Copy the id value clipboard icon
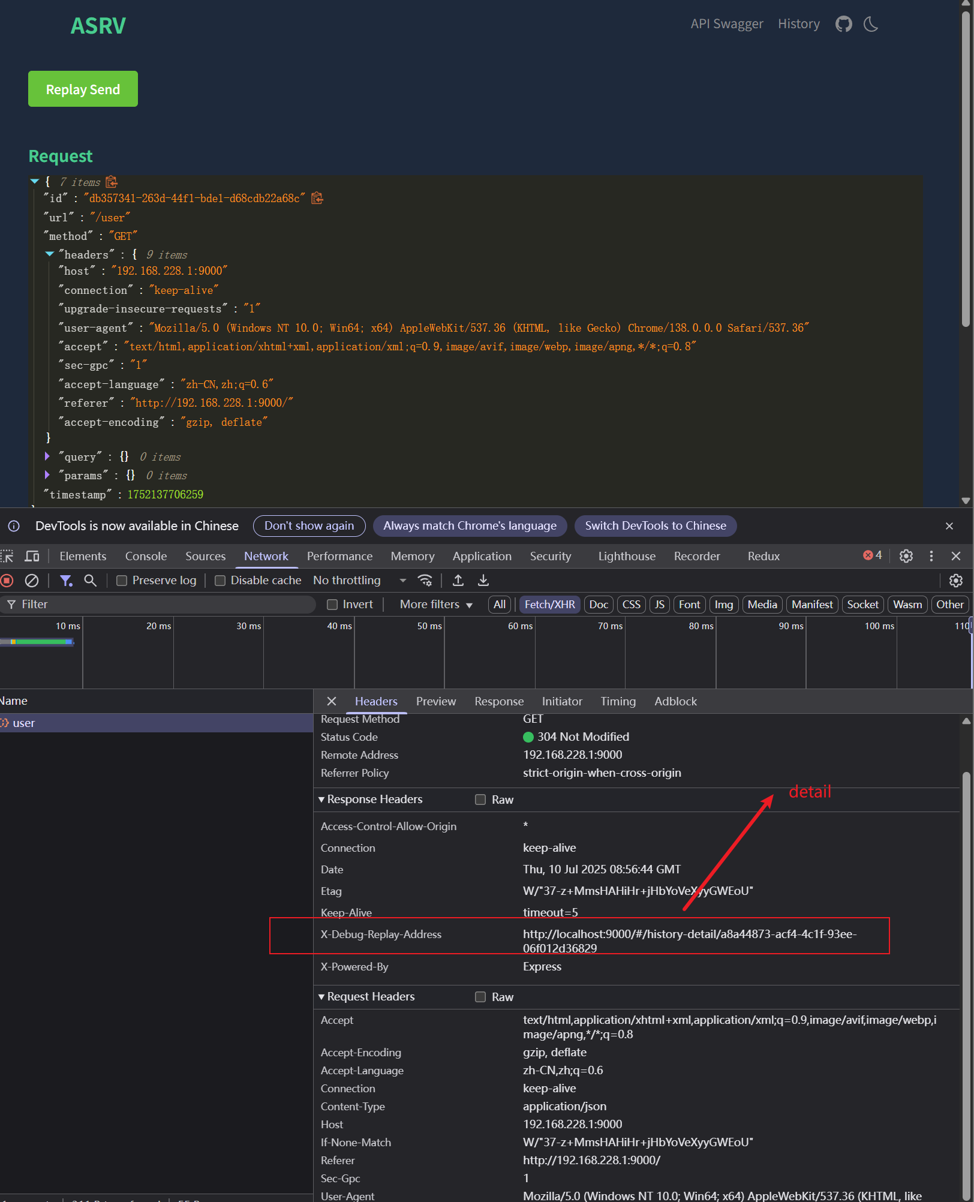974x1202 pixels. pyautogui.click(x=317, y=198)
